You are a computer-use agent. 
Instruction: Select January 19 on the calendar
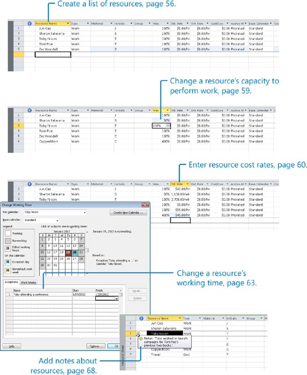tap(68, 252)
